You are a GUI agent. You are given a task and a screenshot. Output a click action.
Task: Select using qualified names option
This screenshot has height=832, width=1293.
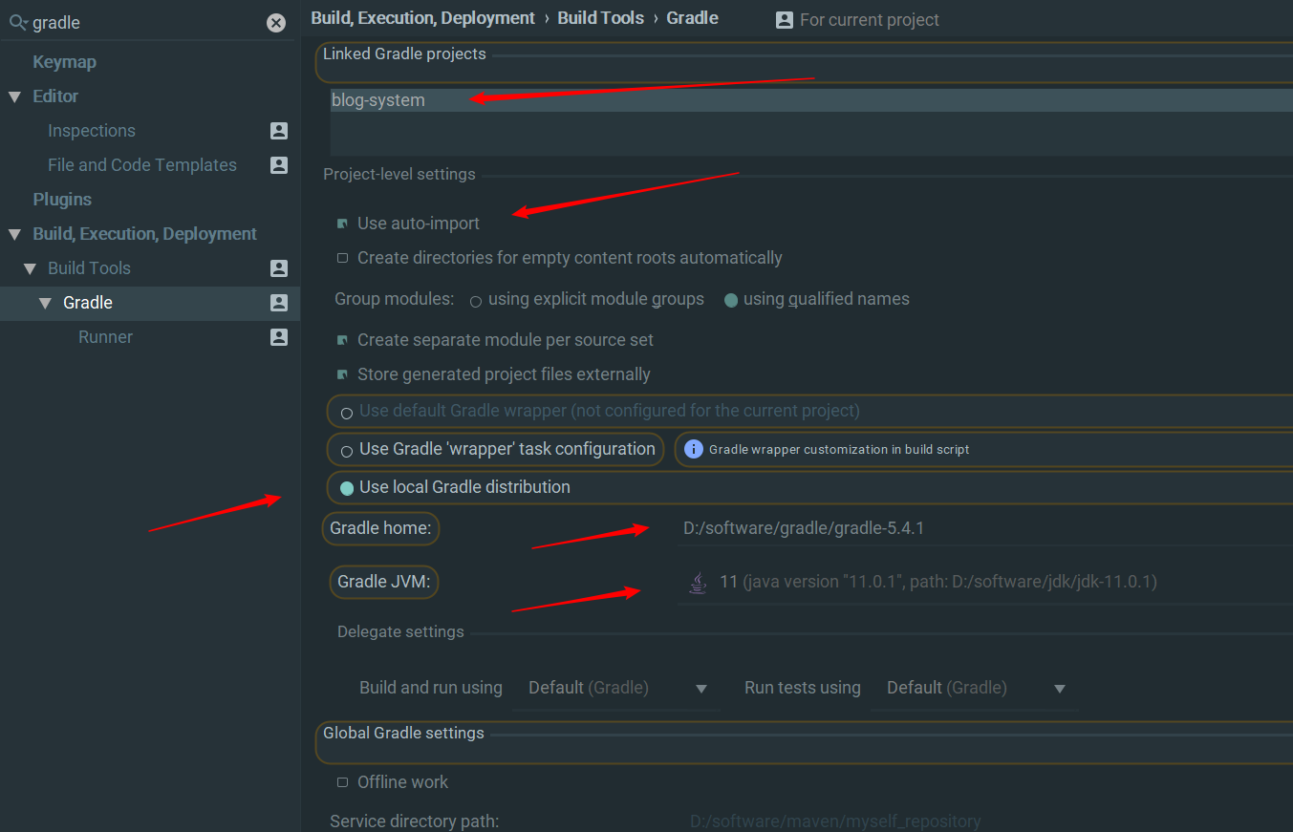pos(731,300)
